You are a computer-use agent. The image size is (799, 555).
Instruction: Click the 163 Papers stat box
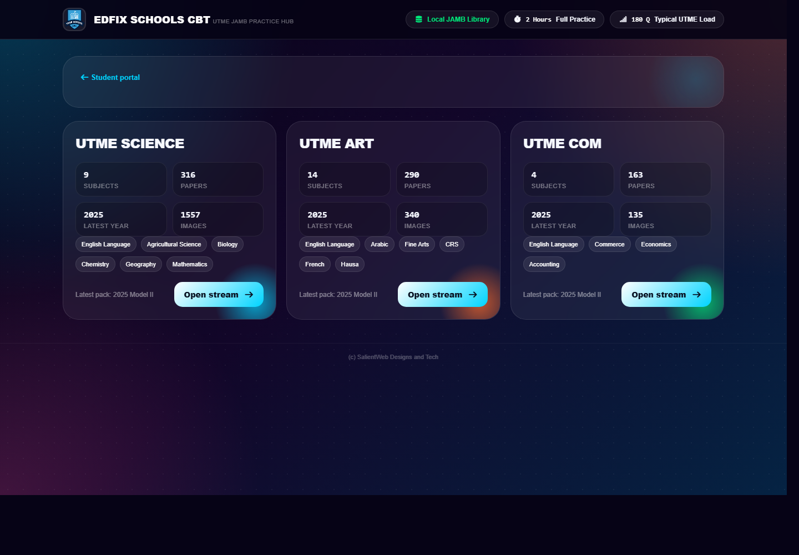point(665,179)
